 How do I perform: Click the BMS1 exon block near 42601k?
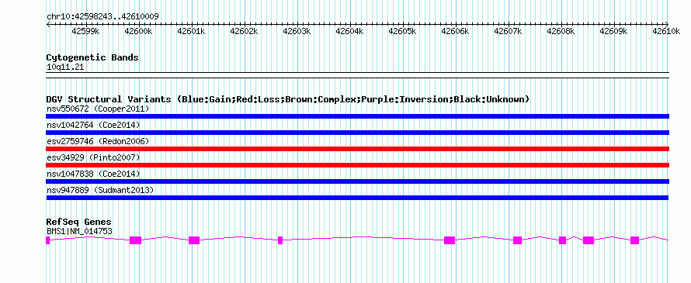194,240
